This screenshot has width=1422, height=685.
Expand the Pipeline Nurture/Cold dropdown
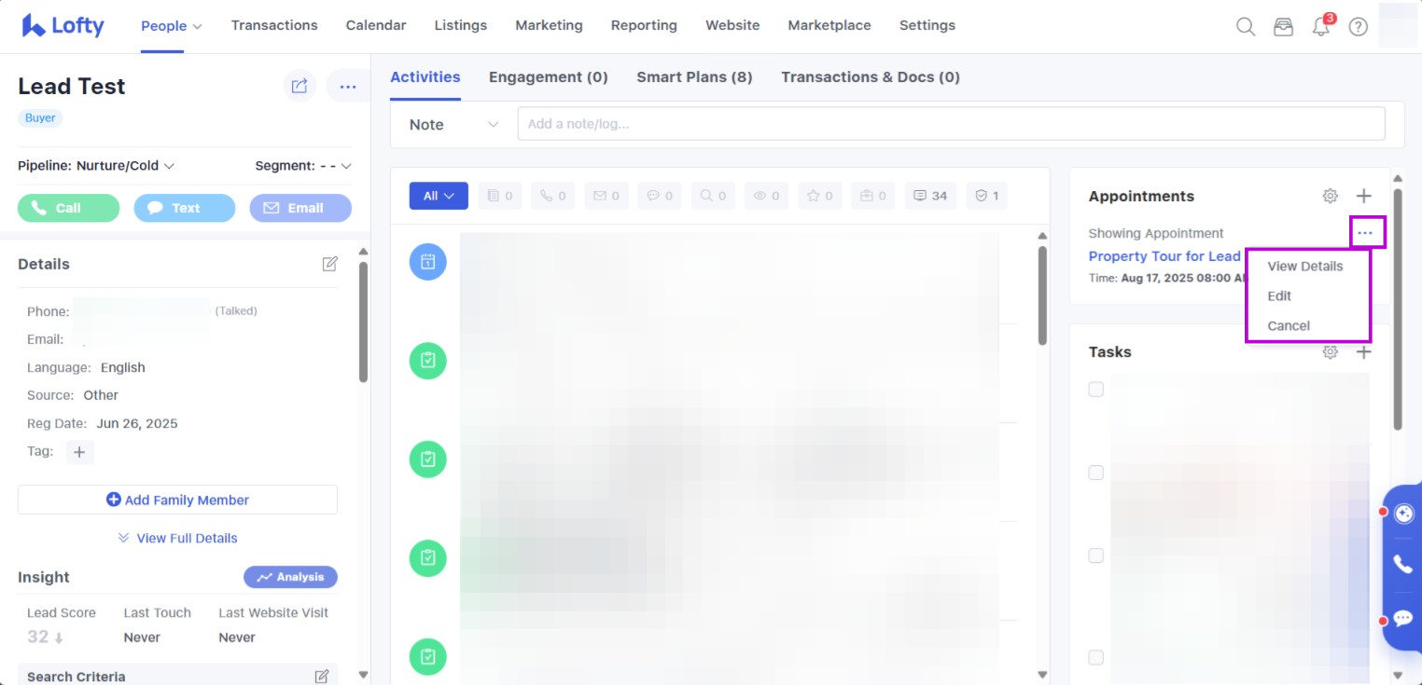point(96,166)
